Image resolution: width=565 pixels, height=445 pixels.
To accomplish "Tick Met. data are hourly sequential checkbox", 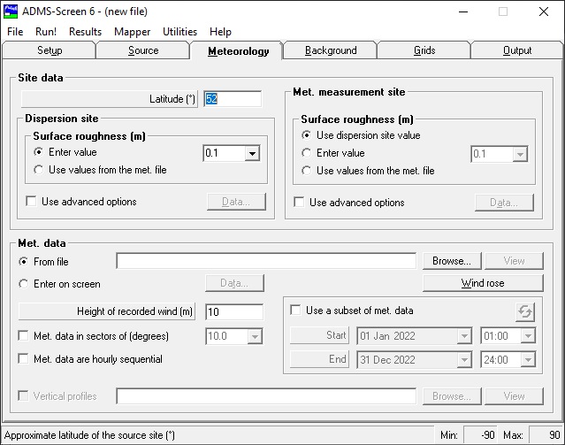I will [x=25, y=359].
